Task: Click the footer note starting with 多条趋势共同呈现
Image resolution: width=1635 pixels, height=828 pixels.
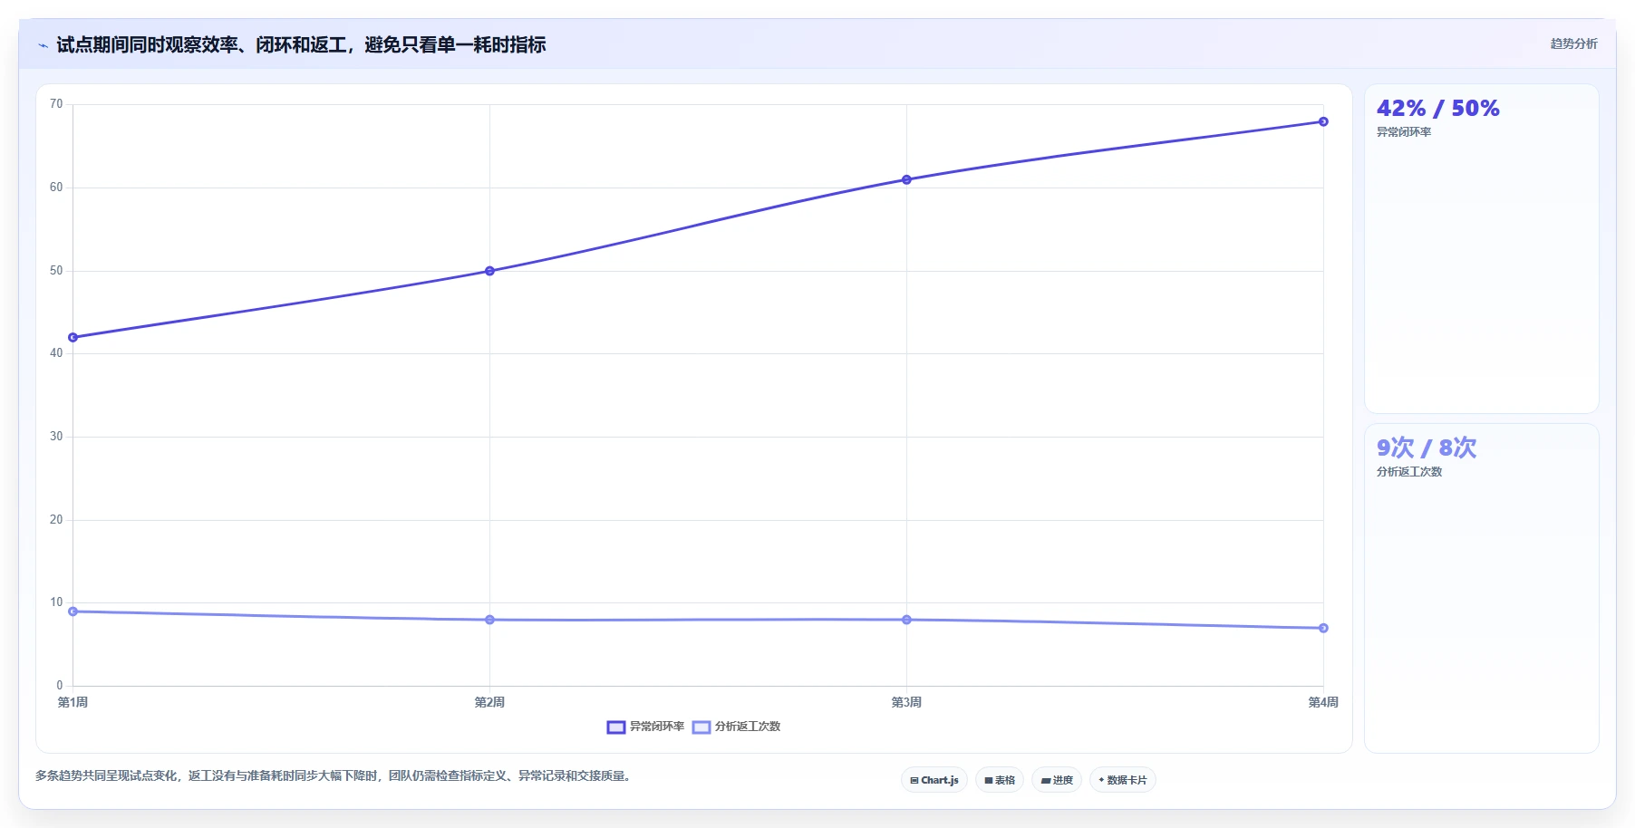Action: pos(334,775)
